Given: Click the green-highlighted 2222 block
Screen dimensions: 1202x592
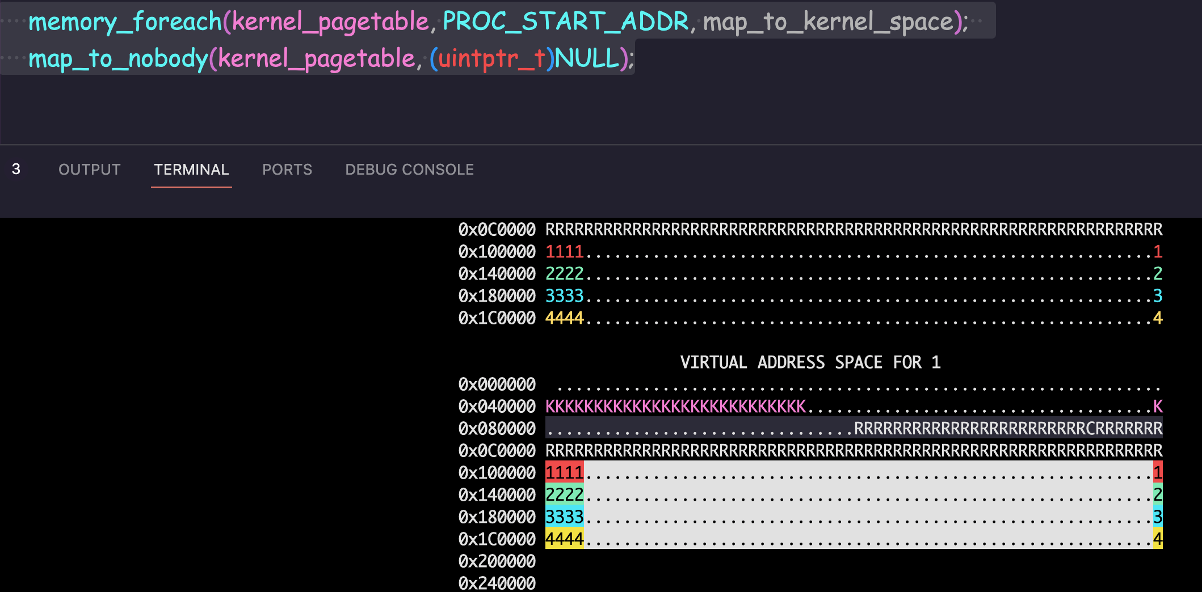Looking at the screenshot, I should [x=564, y=494].
